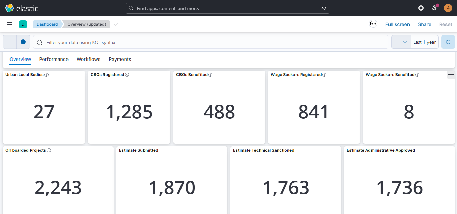Open the newsfeed notifications icon
Image resolution: width=457 pixels, height=214 pixels.
434,8
